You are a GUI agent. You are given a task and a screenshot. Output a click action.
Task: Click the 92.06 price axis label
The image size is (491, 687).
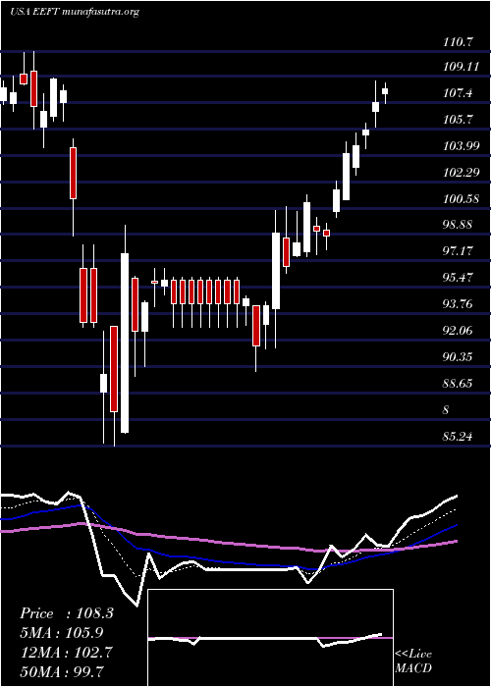[x=458, y=330]
